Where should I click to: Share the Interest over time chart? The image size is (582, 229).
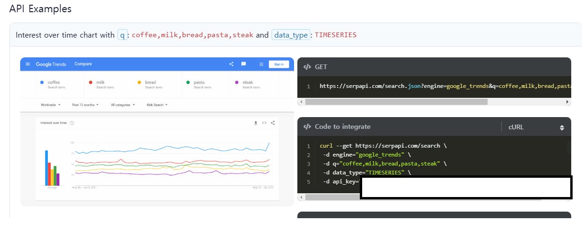click(273, 123)
